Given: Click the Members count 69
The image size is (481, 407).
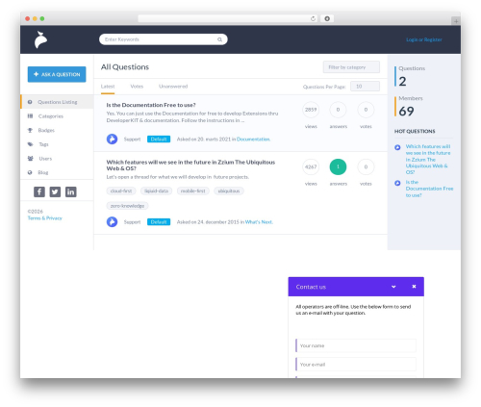Looking at the screenshot, I should point(406,112).
